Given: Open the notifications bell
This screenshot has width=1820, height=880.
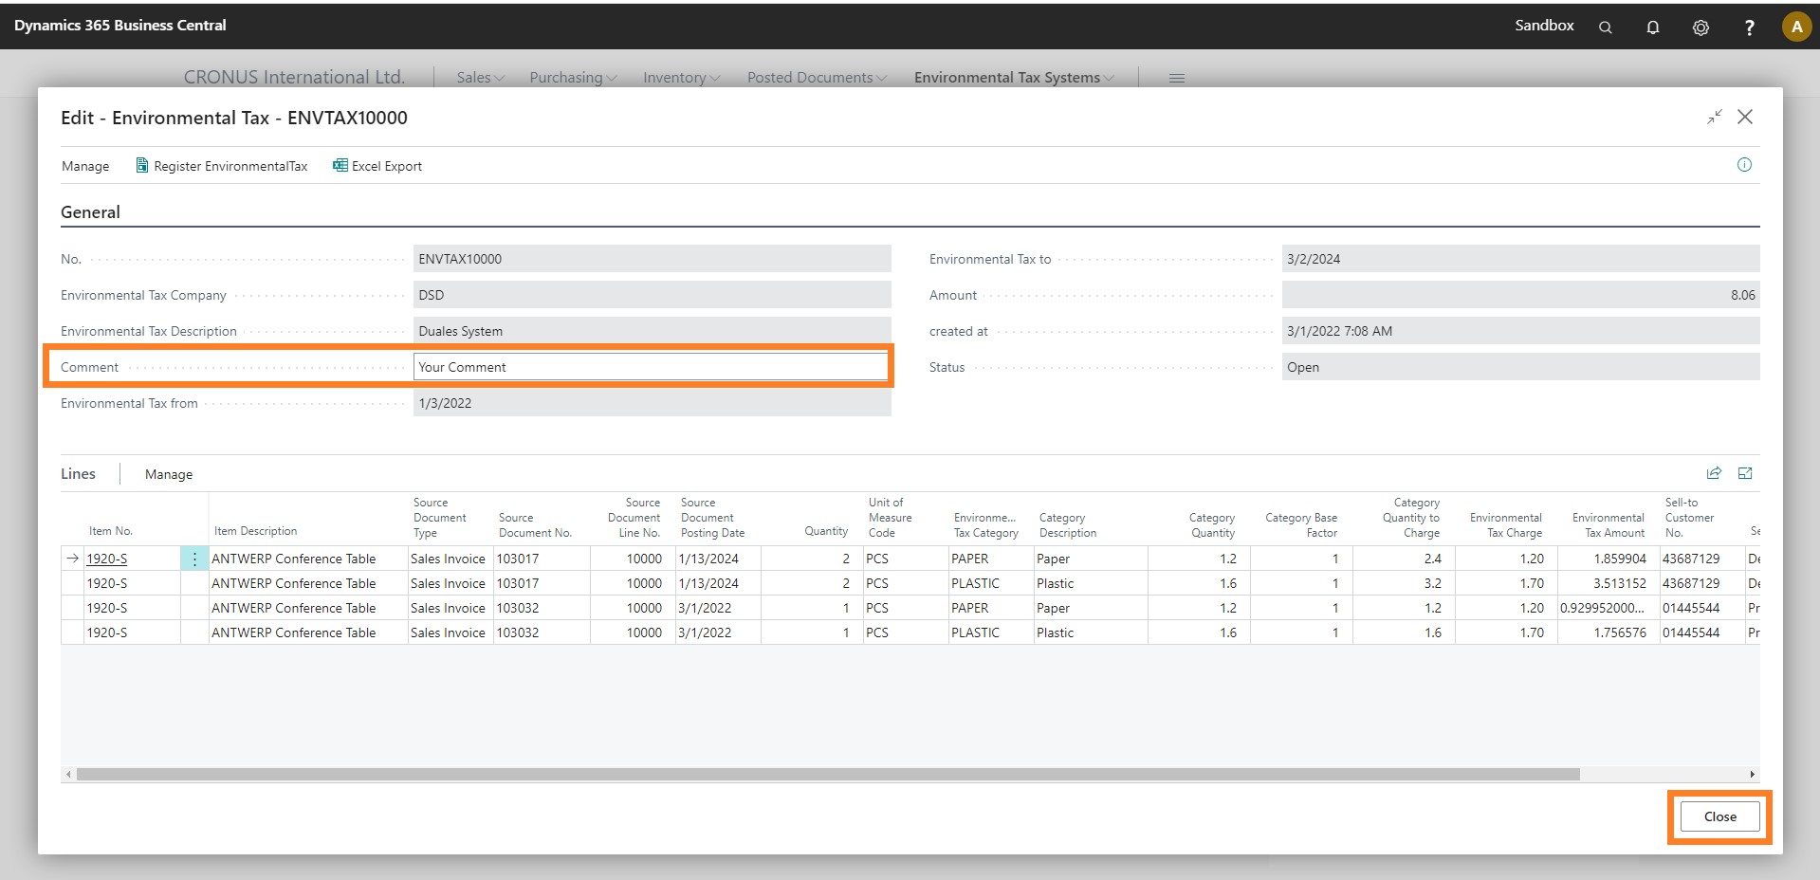Looking at the screenshot, I should (x=1652, y=27).
